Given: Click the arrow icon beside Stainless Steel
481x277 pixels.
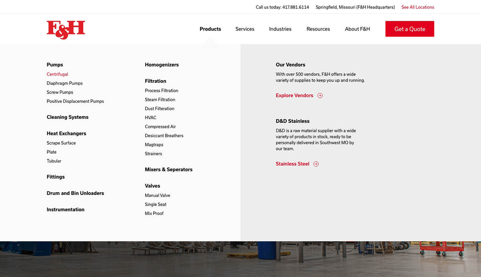Looking at the screenshot, I should tap(316, 164).
